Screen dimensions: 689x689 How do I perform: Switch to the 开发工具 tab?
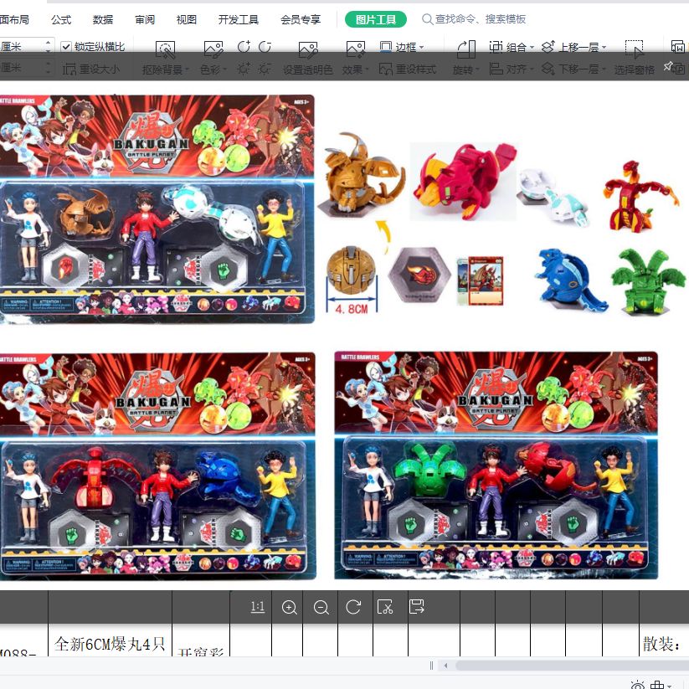tap(239, 19)
